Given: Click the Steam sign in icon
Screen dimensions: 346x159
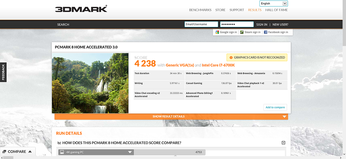Looking at the screenshot, I should 242,32.
